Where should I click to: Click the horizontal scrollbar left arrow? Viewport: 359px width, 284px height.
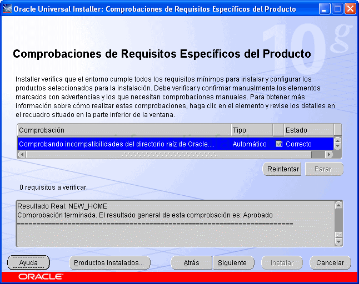click(22, 154)
